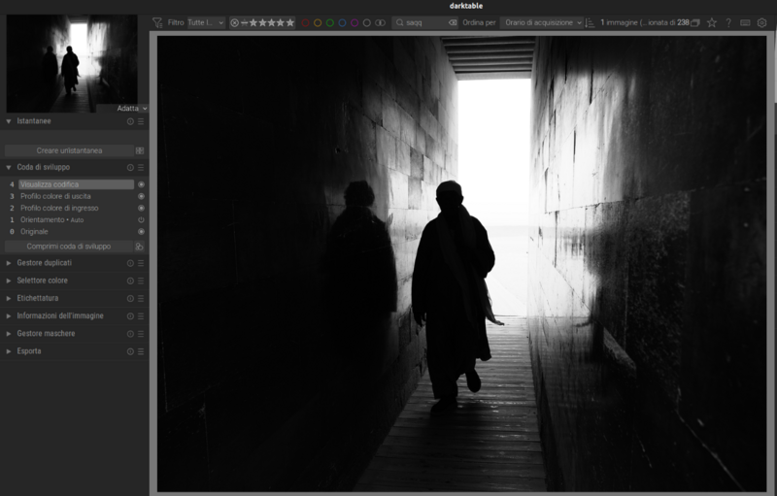Viewport: 777px width, 496px height.
Task: Expand the Gestore duplicati panel
Action: [44, 263]
